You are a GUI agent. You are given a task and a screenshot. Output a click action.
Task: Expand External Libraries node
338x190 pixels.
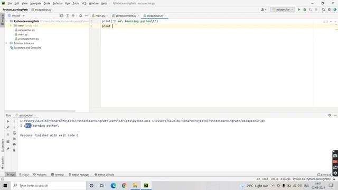pyautogui.click(x=6, y=43)
